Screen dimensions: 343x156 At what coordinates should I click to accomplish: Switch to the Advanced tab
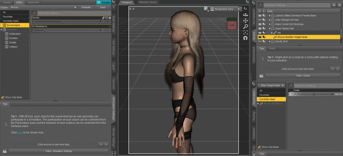[x=33, y=2]
